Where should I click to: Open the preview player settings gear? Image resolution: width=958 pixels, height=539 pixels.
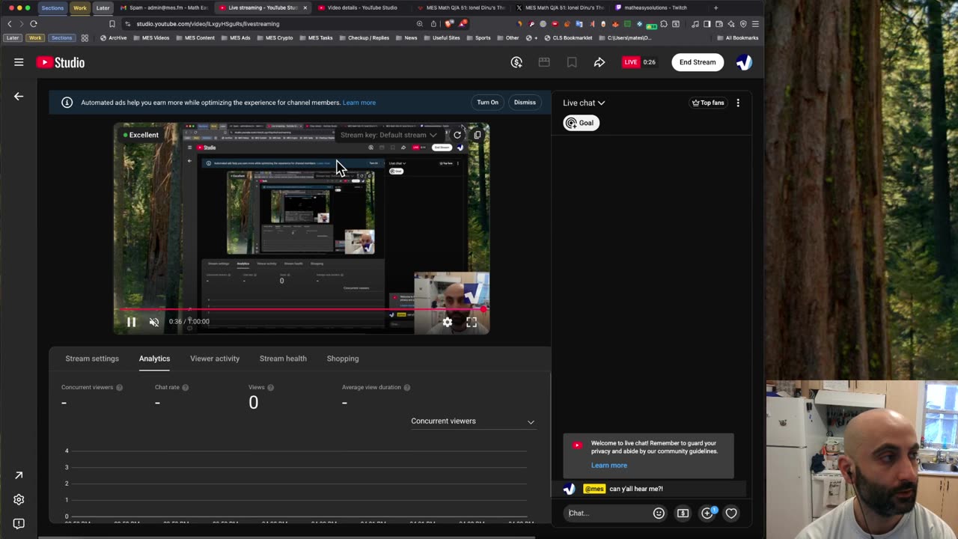[447, 322]
